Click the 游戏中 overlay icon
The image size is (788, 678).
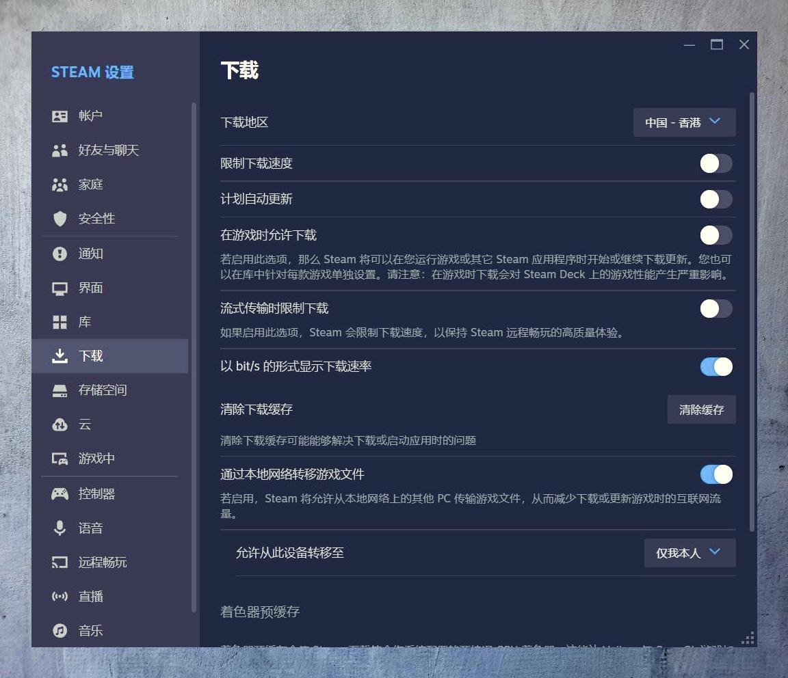click(60, 459)
